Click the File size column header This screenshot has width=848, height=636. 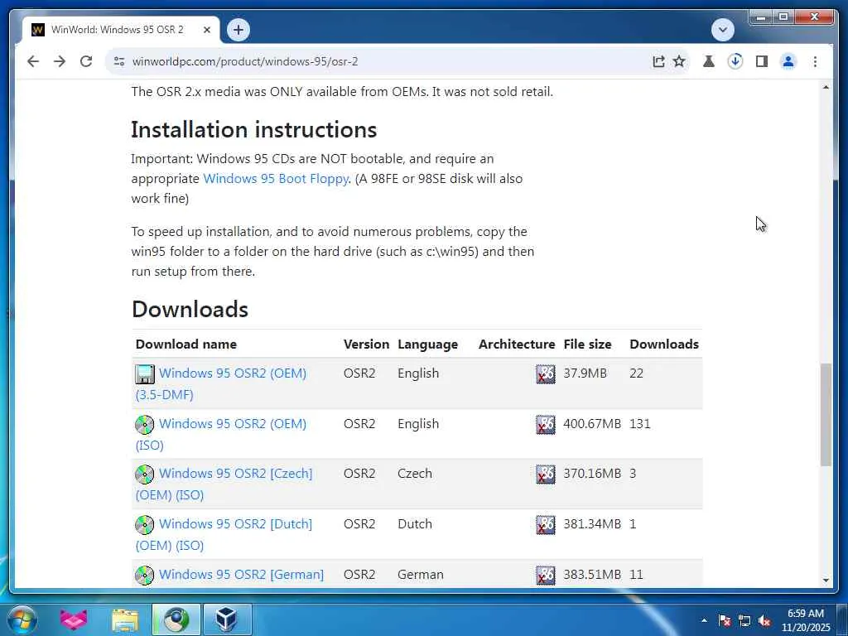[587, 344]
